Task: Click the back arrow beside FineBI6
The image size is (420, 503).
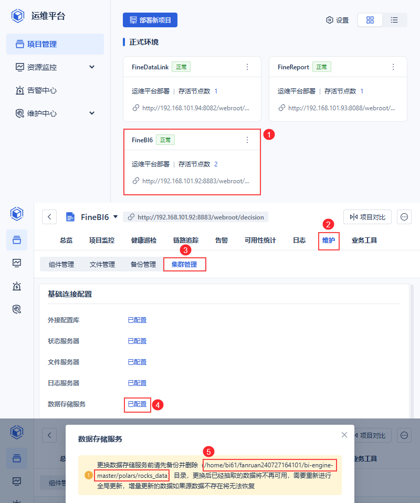Action: [x=49, y=217]
